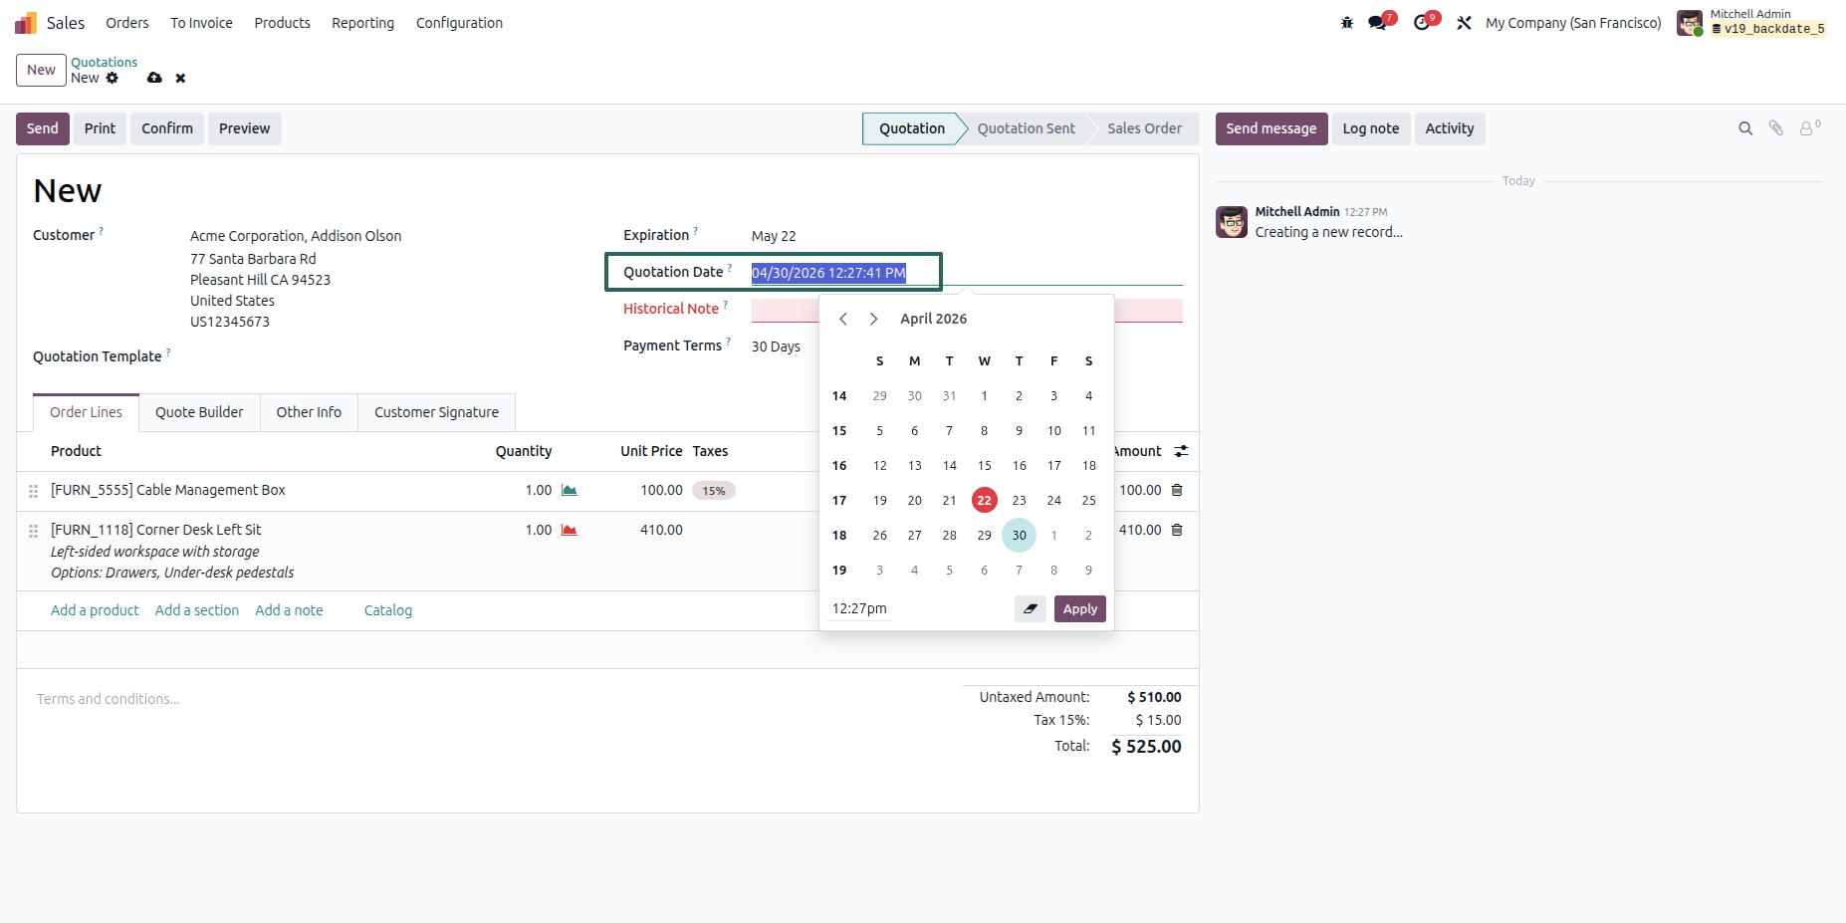The image size is (1846, 923).
Task: Open the column settings adjust icon
Action: [x=1181, y=451]
